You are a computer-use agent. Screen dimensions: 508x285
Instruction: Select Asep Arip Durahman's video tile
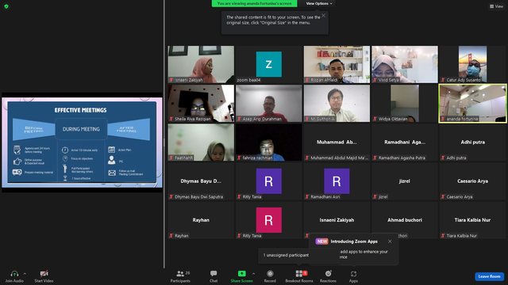(x=268, y=104)
